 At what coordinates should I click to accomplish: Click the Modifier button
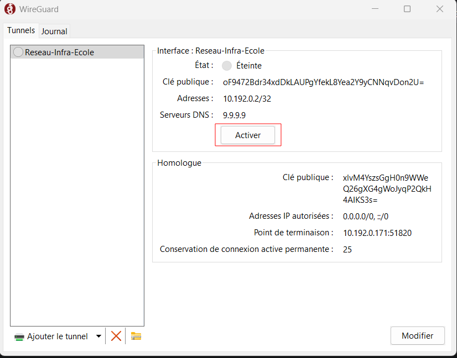418,336
